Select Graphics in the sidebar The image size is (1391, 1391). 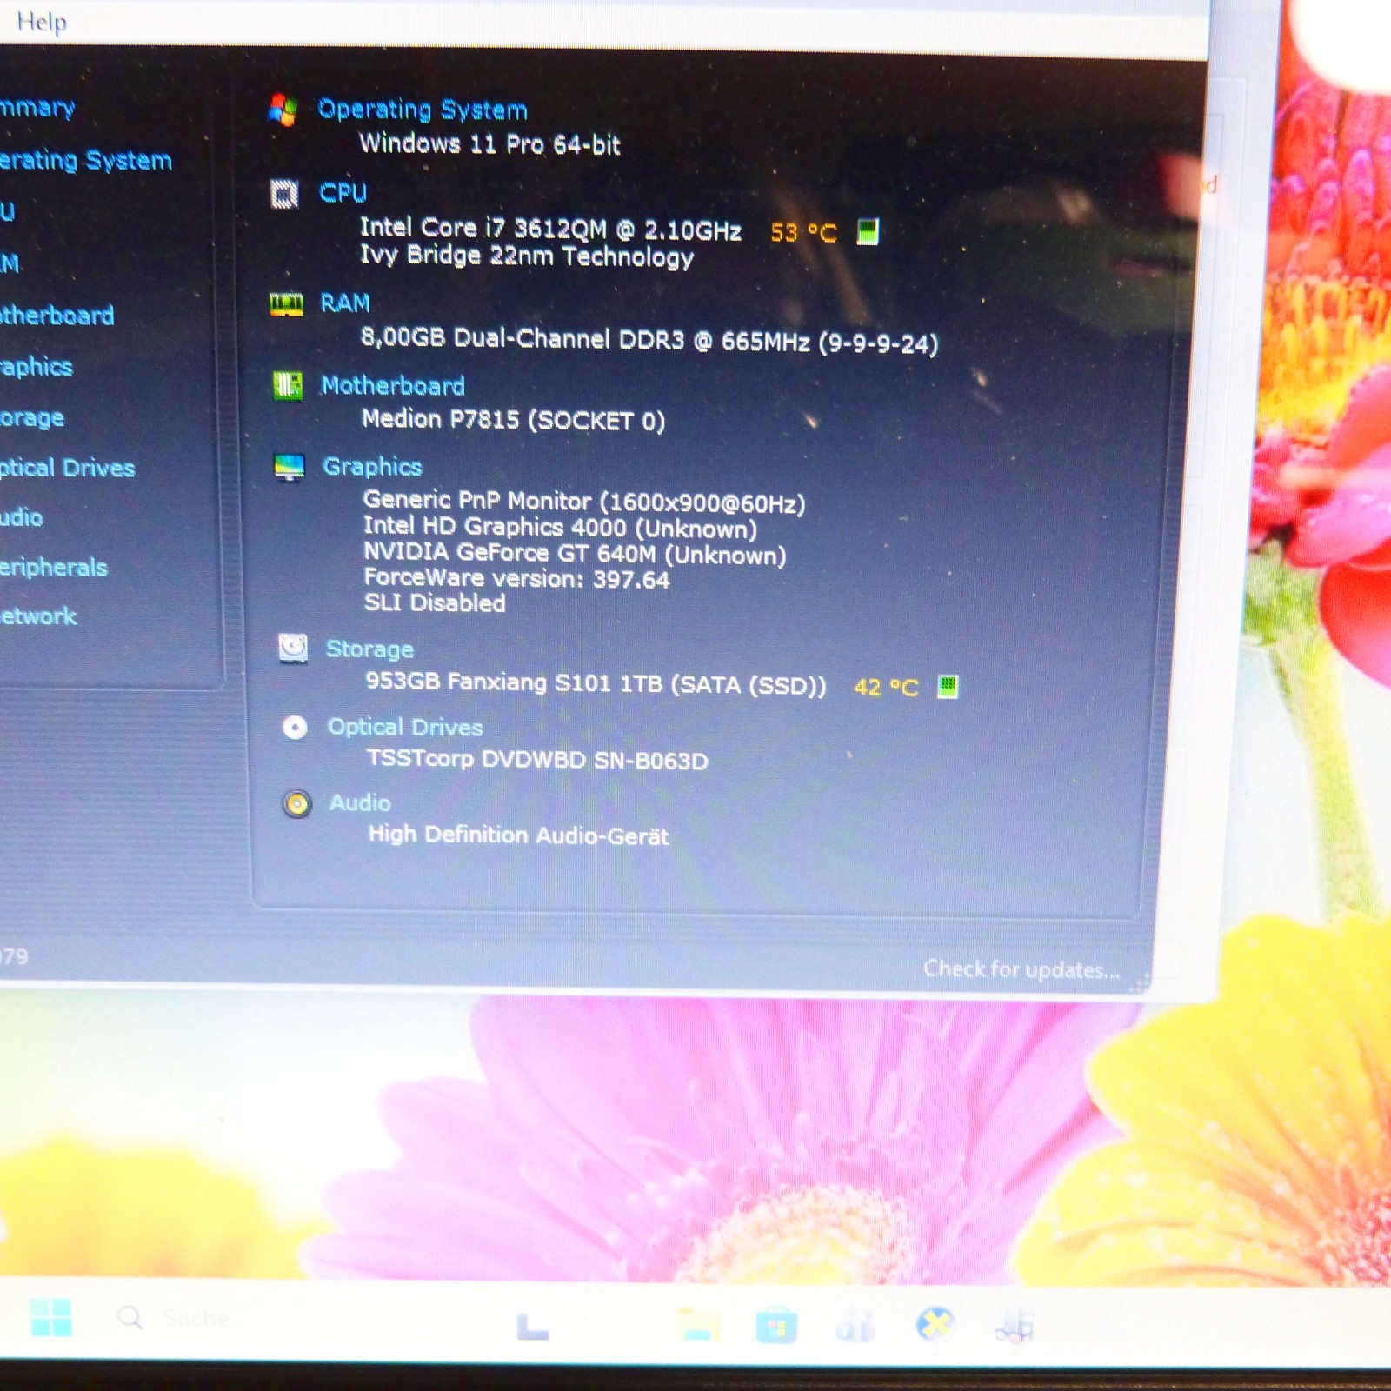pyautogui.click(x=36, y=366)
